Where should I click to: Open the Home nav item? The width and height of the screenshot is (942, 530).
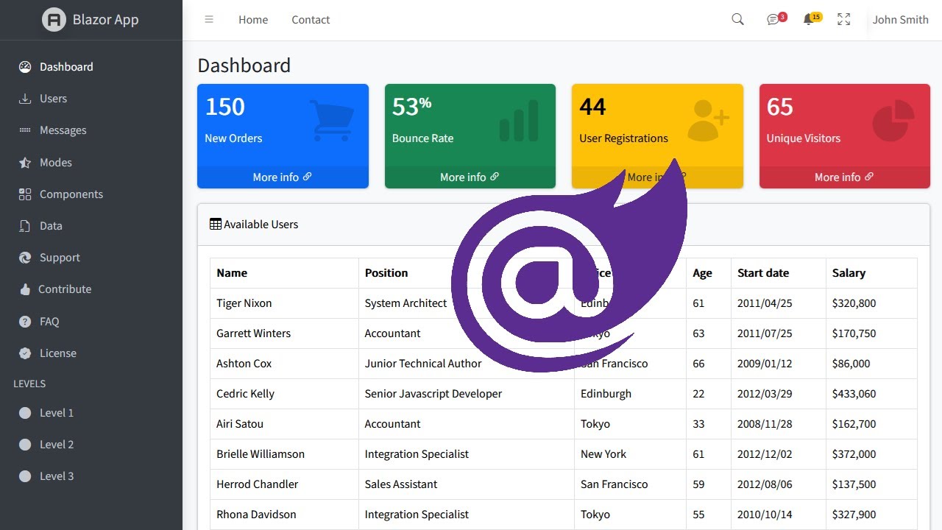[x=253, y=20]
